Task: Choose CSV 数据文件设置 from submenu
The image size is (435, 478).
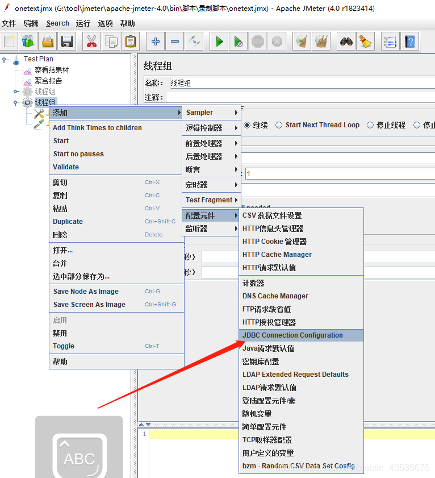Action: (302, 215)
